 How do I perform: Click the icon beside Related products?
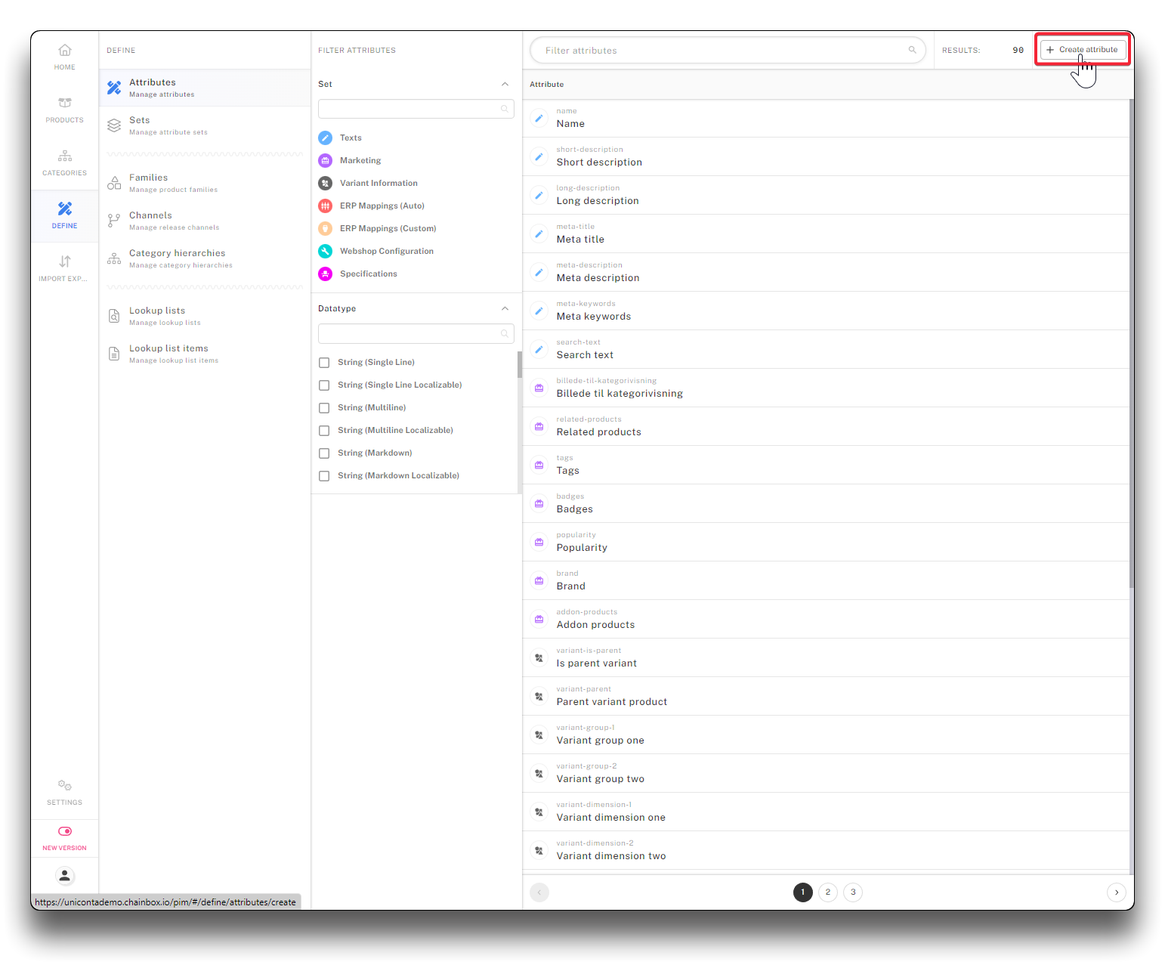coord(539,426)
